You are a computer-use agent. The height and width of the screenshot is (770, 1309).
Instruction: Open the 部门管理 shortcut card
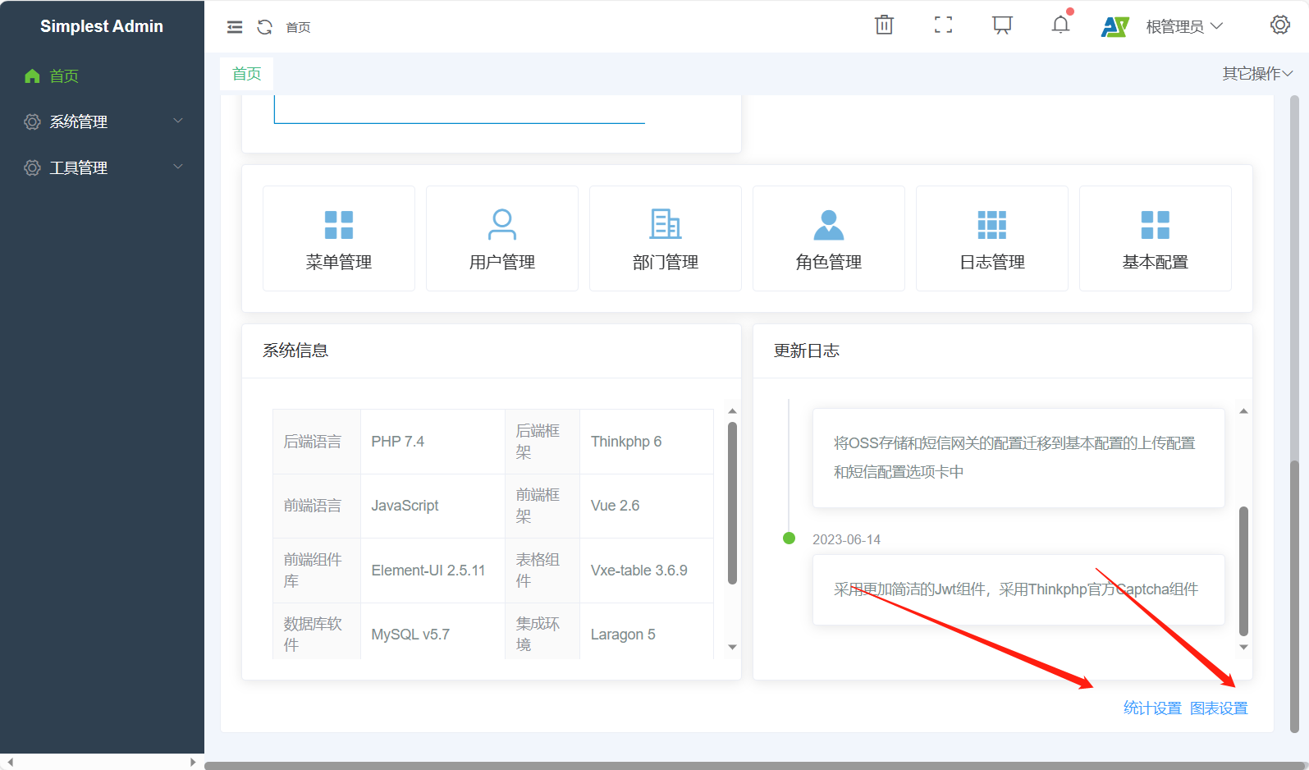coord(666,239)
